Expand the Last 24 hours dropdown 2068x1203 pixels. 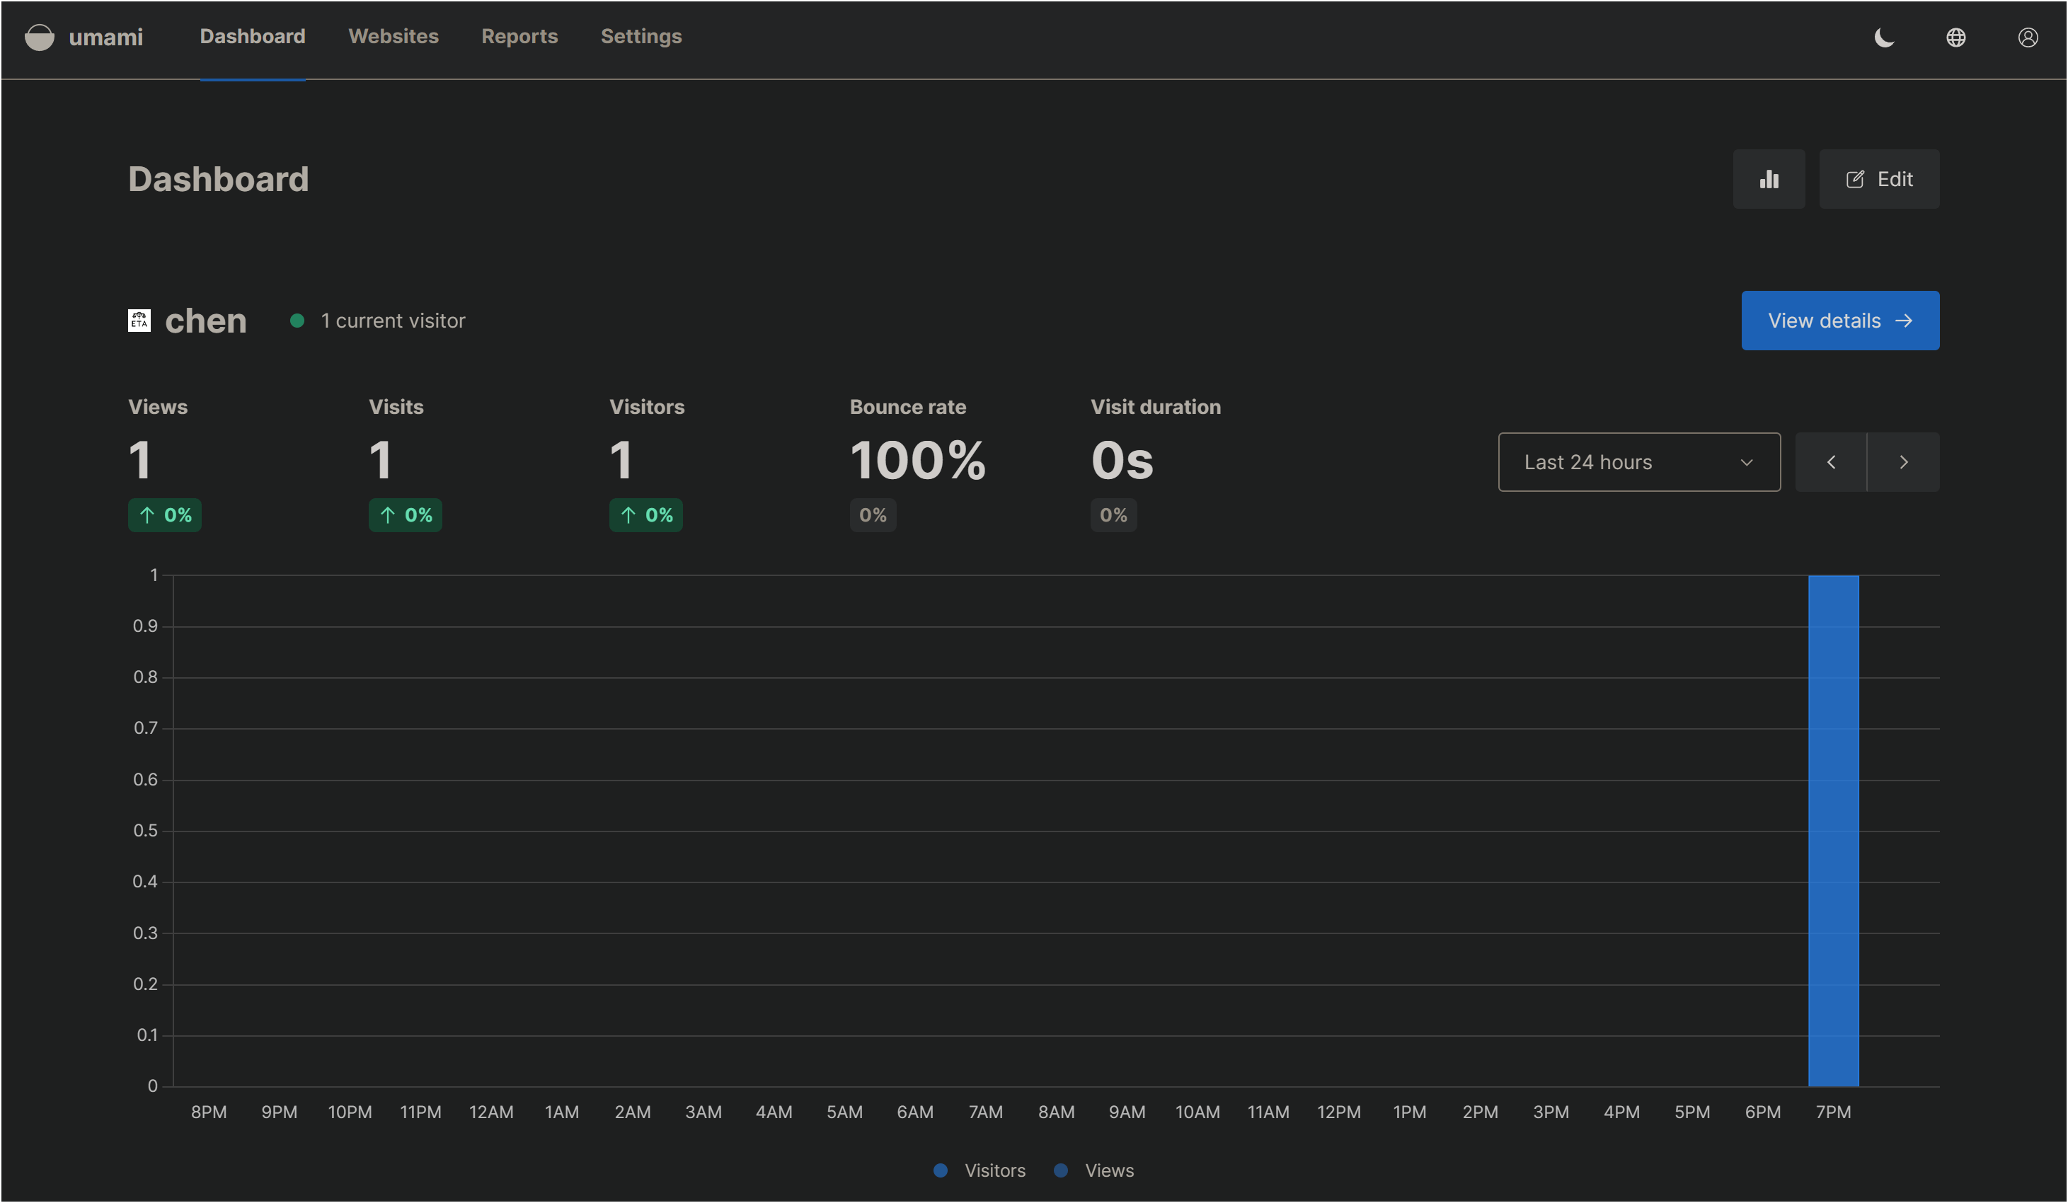[x=1638, y=462]
